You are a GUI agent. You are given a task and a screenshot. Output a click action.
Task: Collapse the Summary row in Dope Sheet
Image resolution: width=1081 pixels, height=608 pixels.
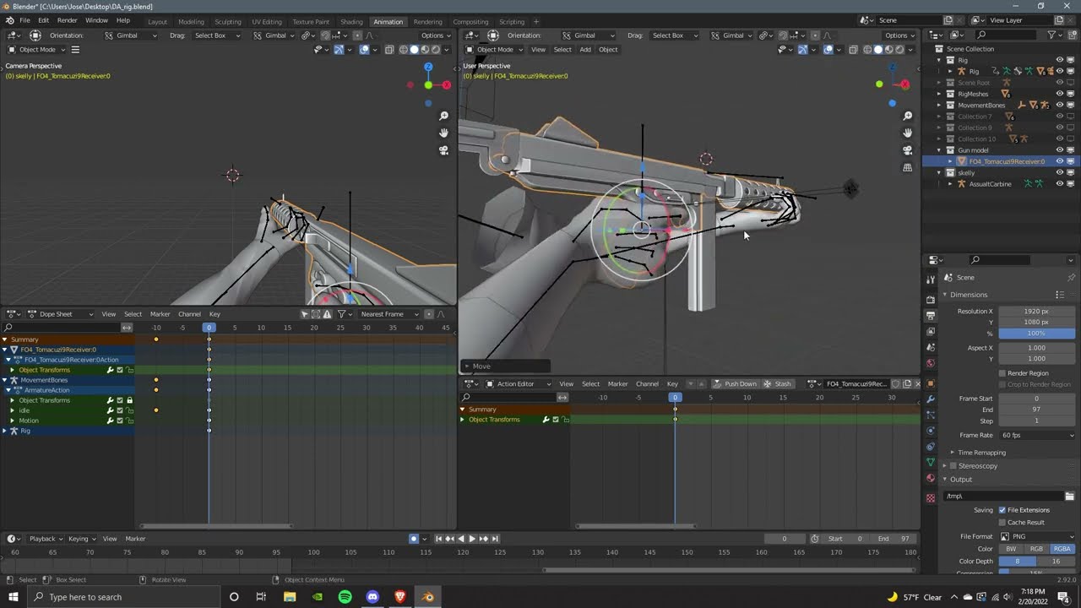tap(5, 339)
